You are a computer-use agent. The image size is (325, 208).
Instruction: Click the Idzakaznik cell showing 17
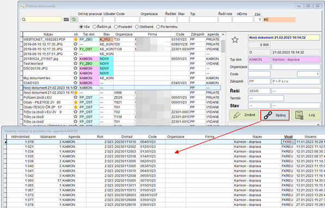tap(48, 180)
